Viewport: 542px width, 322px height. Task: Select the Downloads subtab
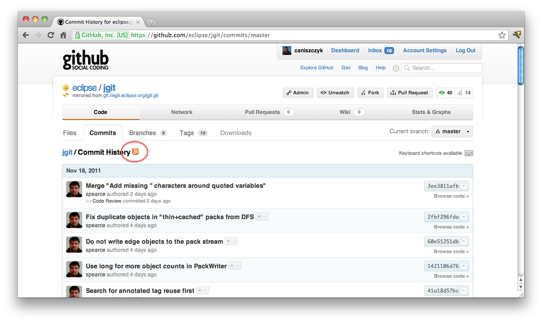(x=236, y=133)
